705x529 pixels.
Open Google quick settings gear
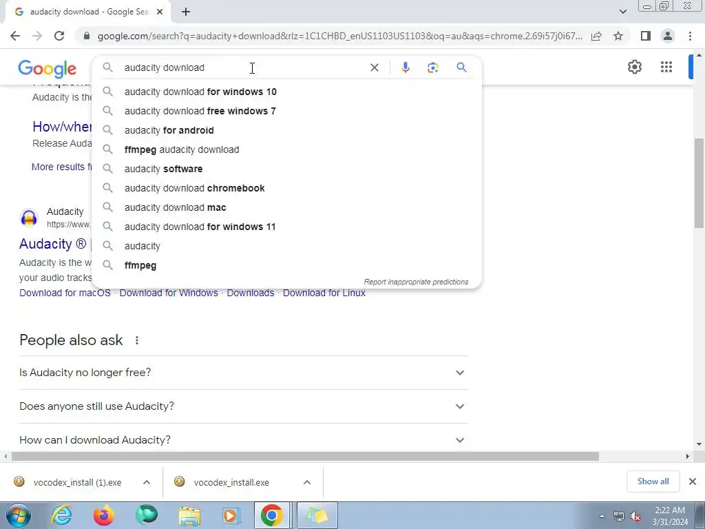(634, 67)
